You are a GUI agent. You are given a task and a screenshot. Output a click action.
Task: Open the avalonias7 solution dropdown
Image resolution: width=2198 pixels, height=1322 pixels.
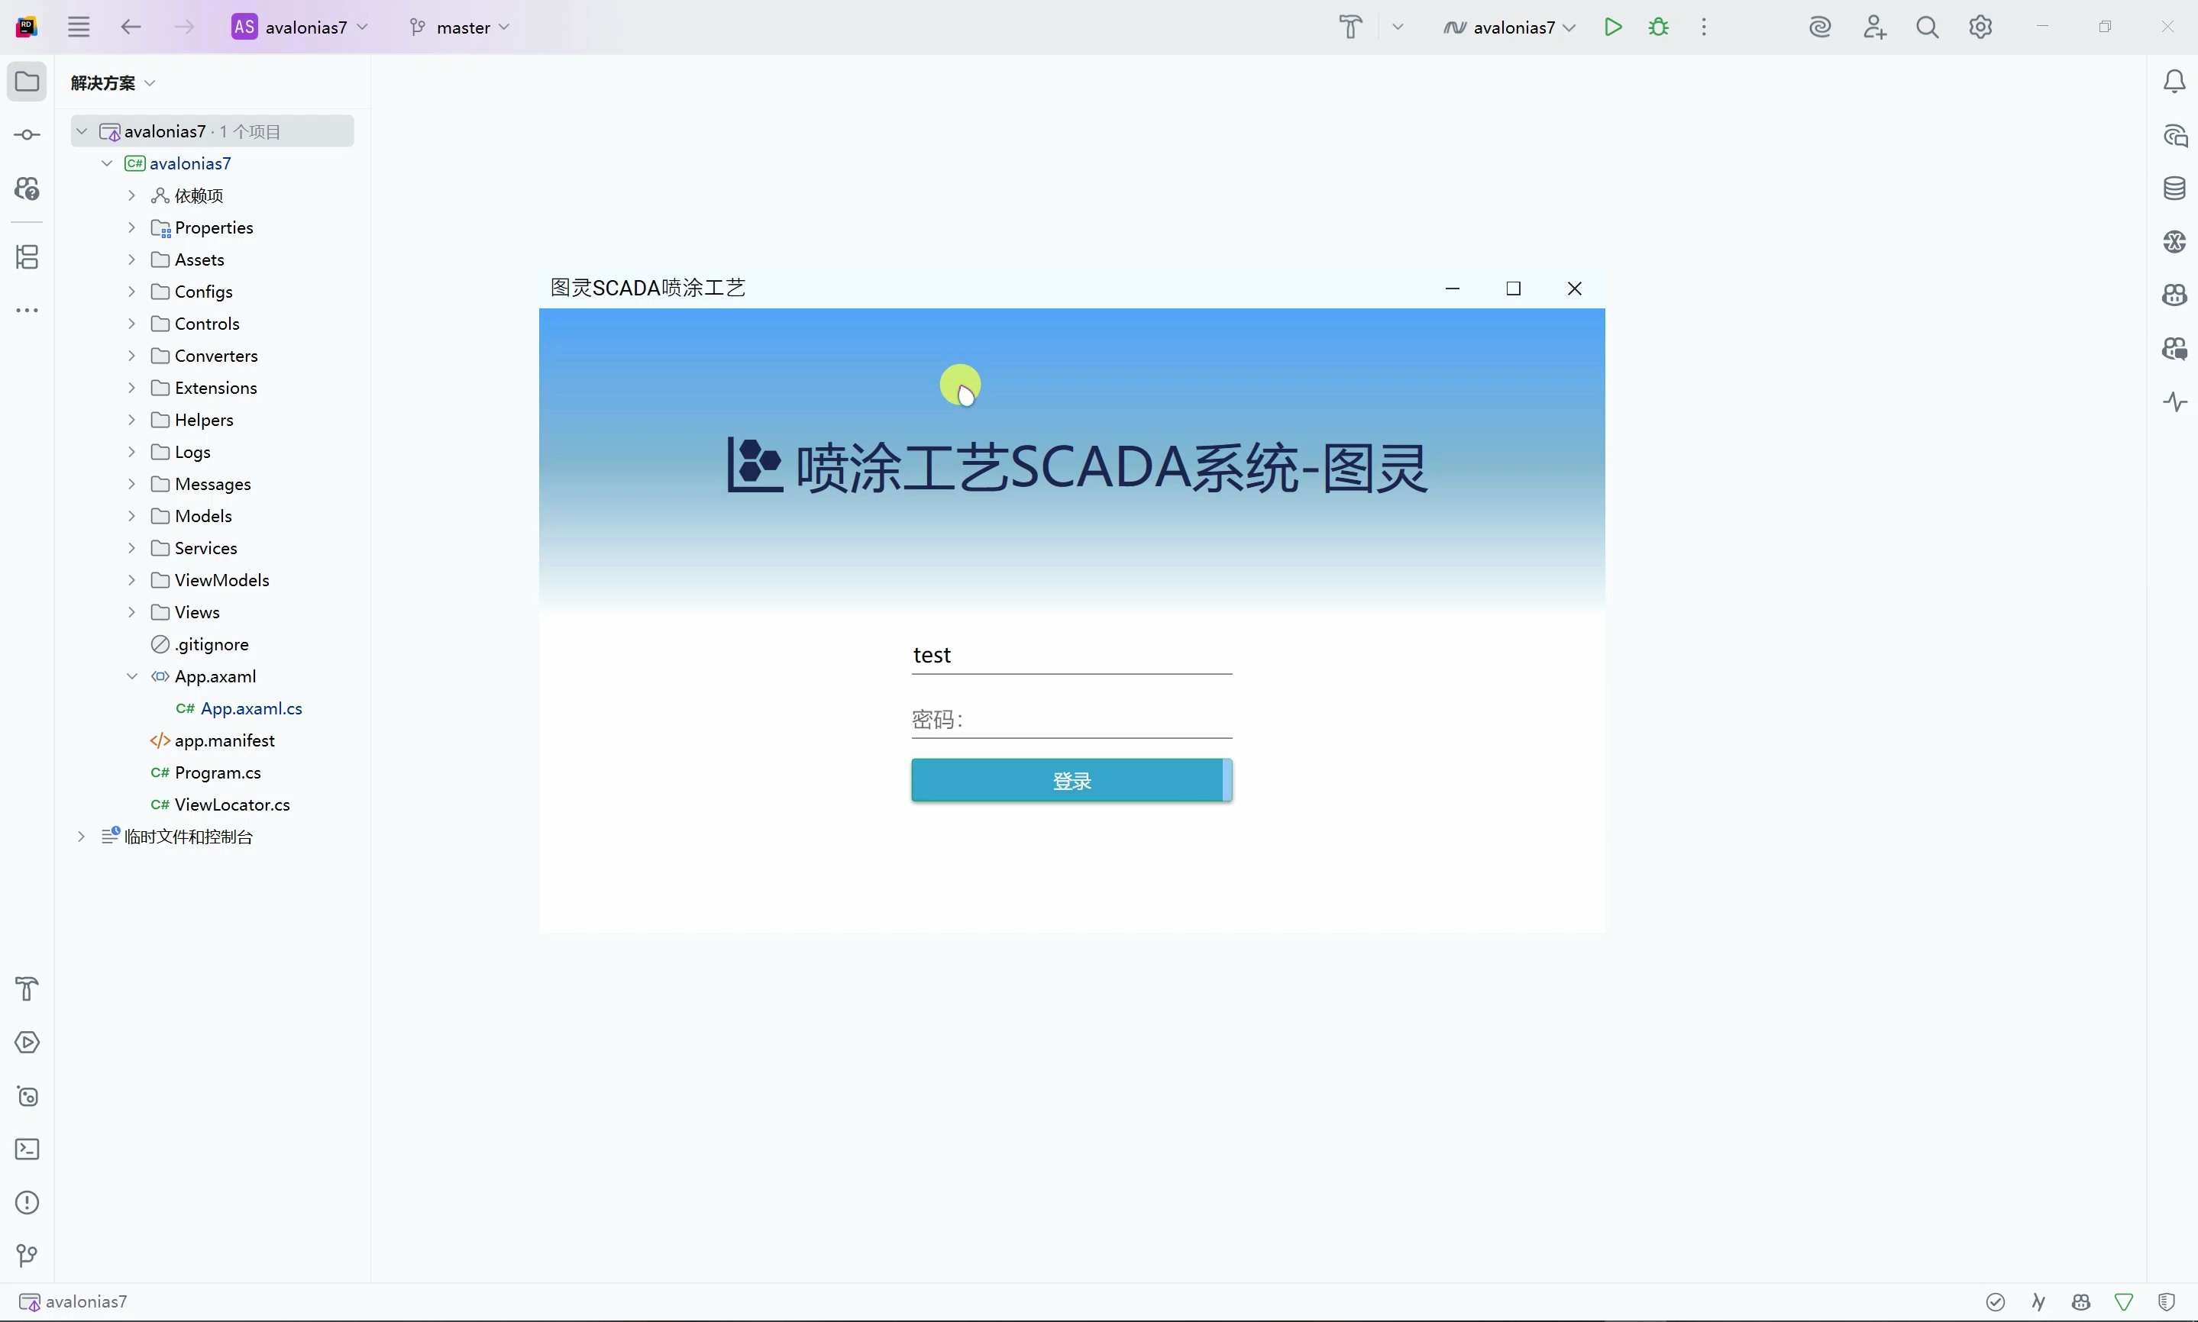300,27
